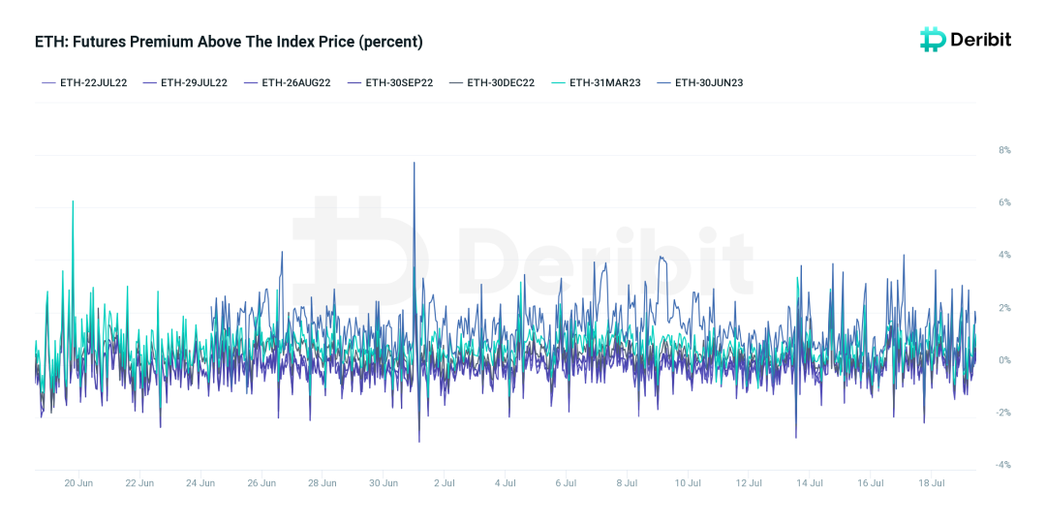Click the -4% y-axis label
Screen dimensions: 1046x523
click(x=985, y=465)
